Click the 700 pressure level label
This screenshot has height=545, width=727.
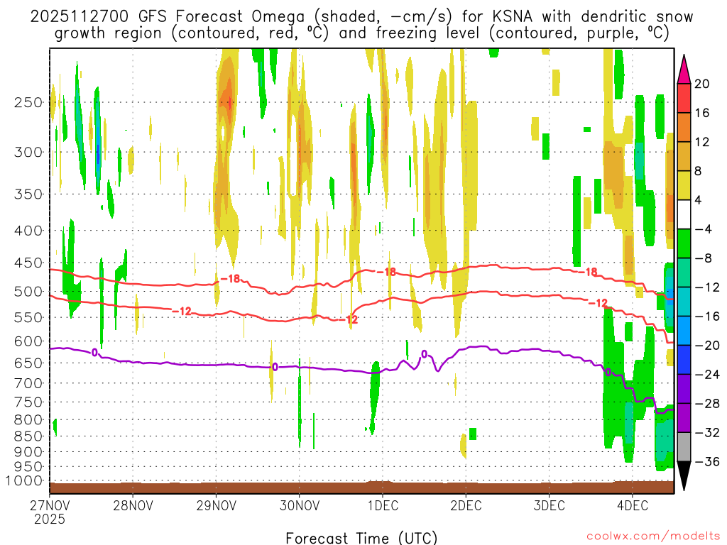point(28,383)
